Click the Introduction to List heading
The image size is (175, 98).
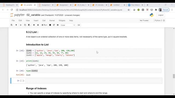pos(37,45)
